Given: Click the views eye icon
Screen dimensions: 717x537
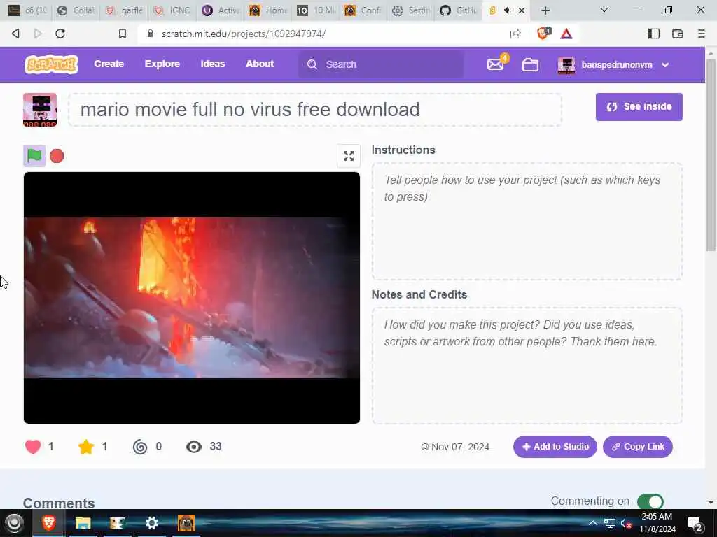Looking at the screenshot, I should [x=194, y=447].
